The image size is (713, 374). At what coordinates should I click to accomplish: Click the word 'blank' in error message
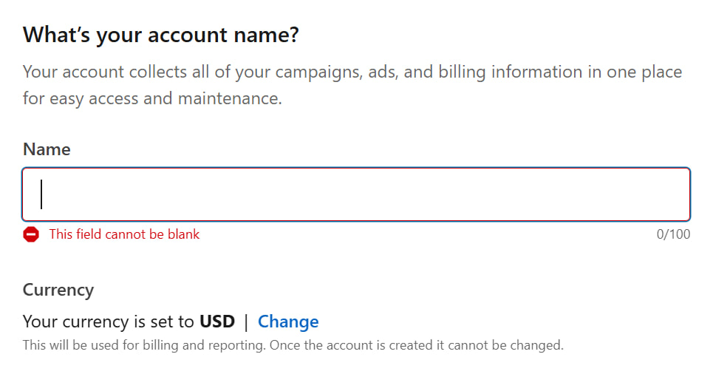pyautogui.click(x=184, y=235)
